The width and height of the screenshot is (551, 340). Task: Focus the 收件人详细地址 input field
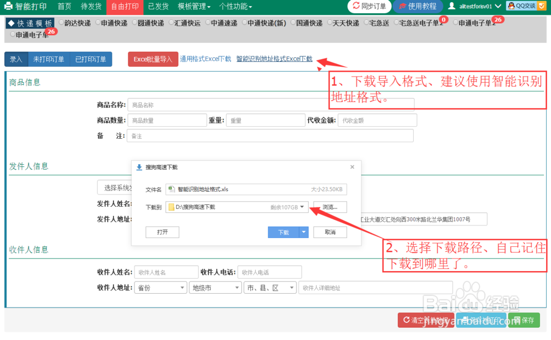point(376,288)
